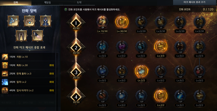
Task: Click the green question mark help icon
Action: pyautogui.click(x=66, y=10)
